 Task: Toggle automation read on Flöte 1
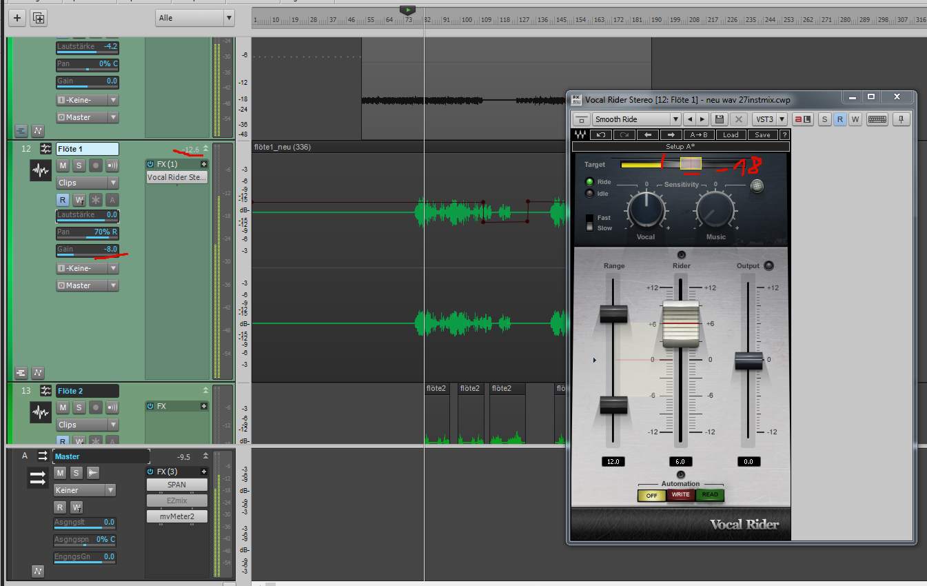(63, 200)
